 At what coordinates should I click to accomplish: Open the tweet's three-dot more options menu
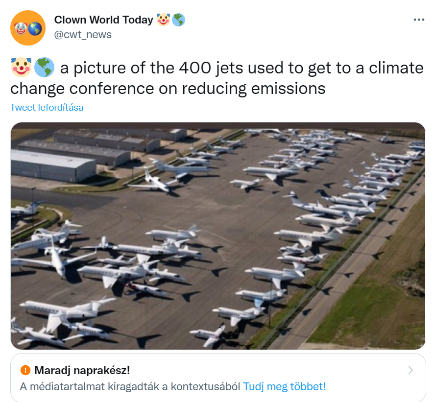(x=419, y=20)
